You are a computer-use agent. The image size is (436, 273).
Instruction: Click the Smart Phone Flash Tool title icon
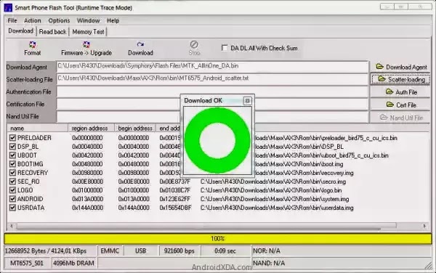(8, 7)
